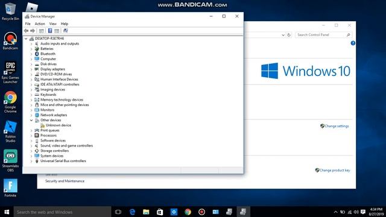This screenshot has width=386, height=217.
Task: Select the Software devices item
Action: [53, 140]
